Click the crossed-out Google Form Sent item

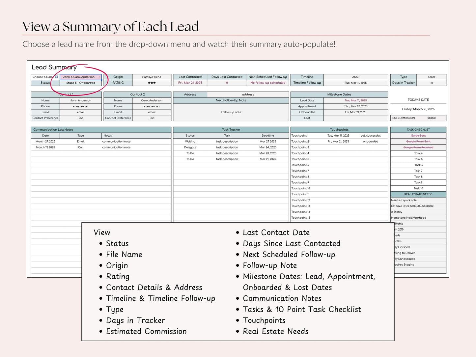tap(418, 142)
